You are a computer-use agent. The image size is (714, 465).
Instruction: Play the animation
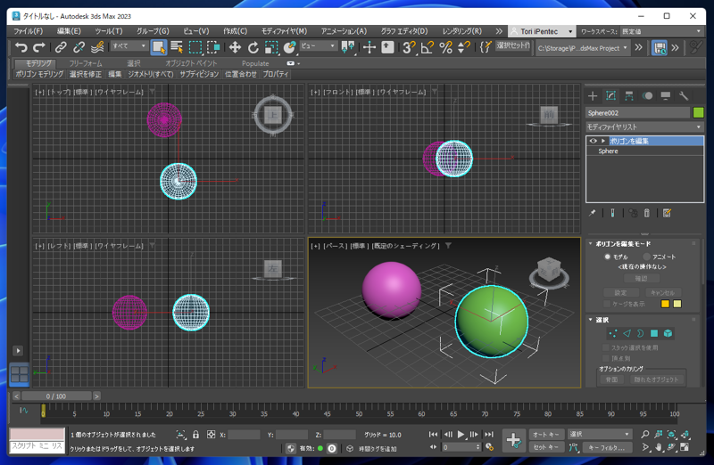[461, 434]
